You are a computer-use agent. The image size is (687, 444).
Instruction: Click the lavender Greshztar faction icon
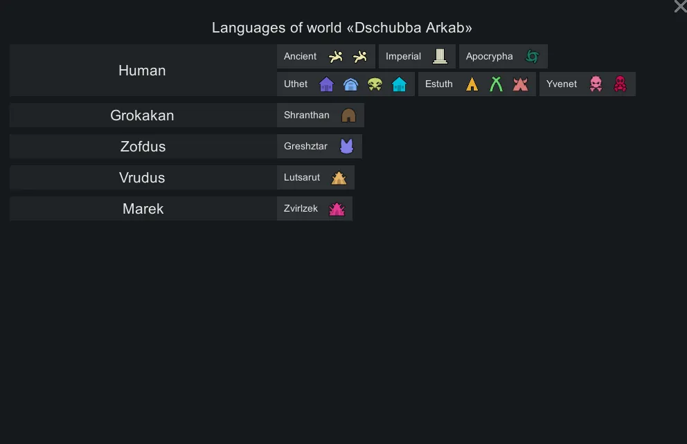(346, 147)
